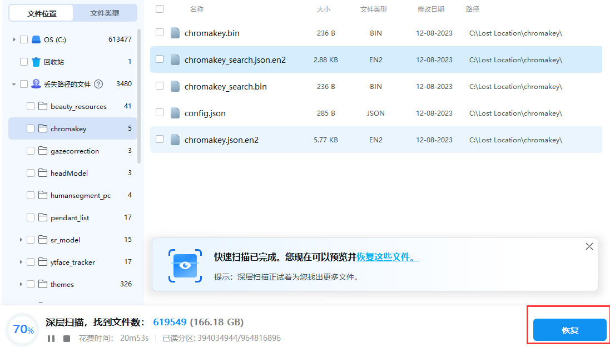Screen dimensions: 610x347
Task: Open help for 丢失路径的文件
Action: click(x=98, y=84)
